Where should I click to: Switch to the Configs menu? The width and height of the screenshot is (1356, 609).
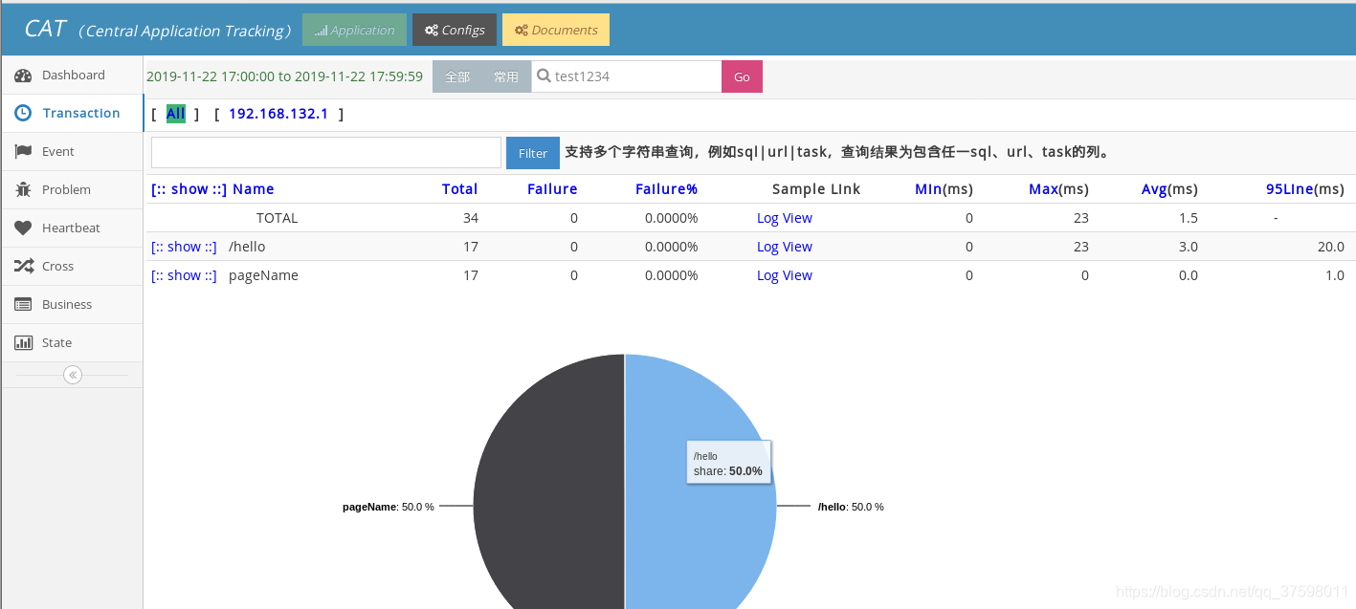tap(454, 29)
